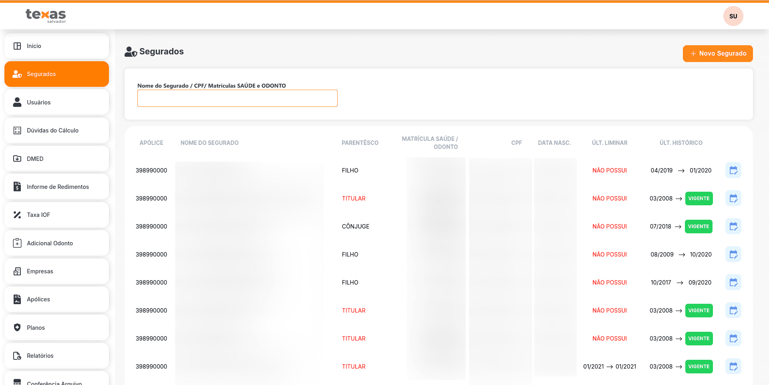The width and height of the screenshot is (769, 385).
Task: Open history icon for the CÔNJUGE row
Action: coord(733,227)
